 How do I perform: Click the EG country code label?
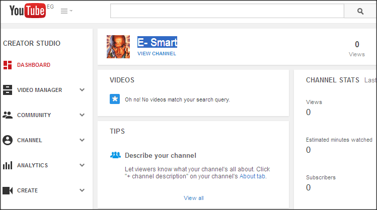tap(50, 7)
